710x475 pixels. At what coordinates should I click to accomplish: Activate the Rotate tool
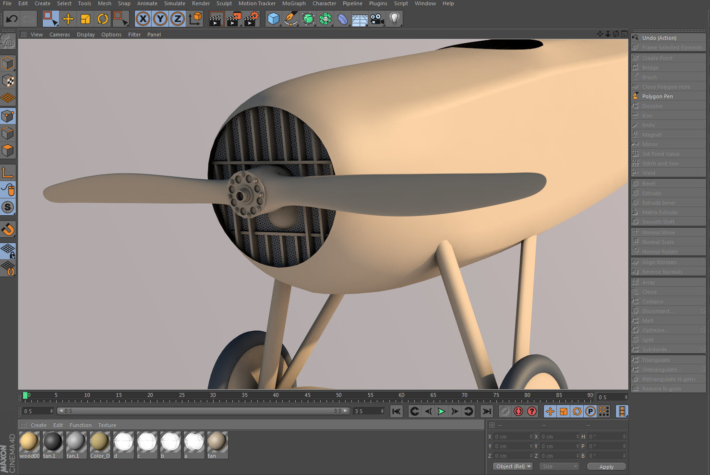[x=103, y=19]
